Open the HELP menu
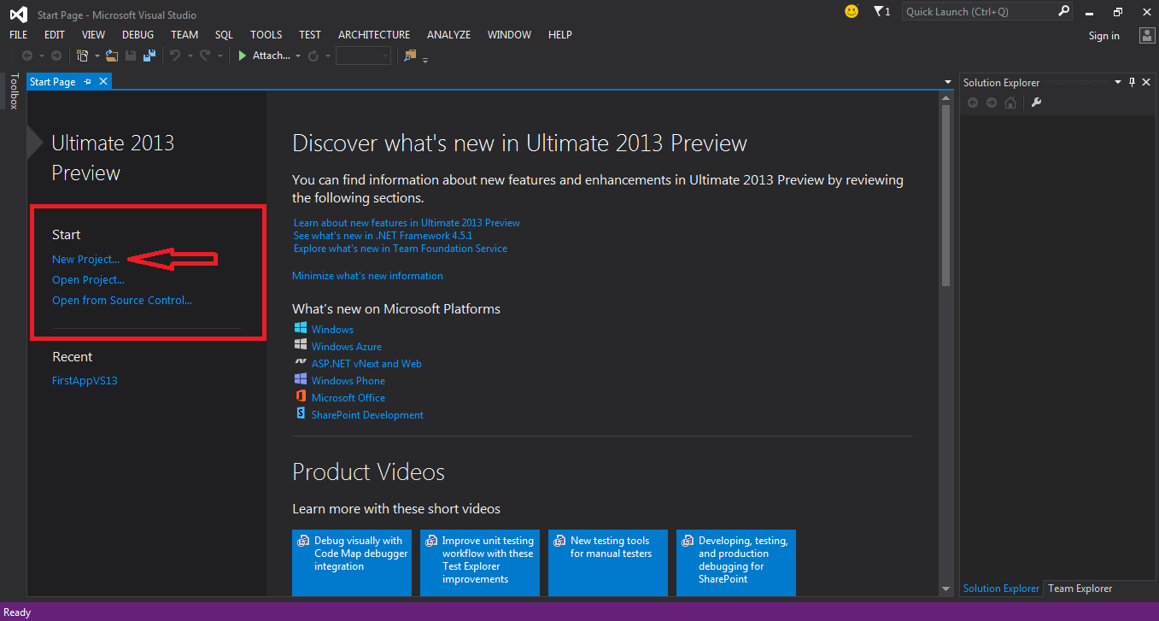The height and width of the screenshot is (621, 1159). (560, 35)
